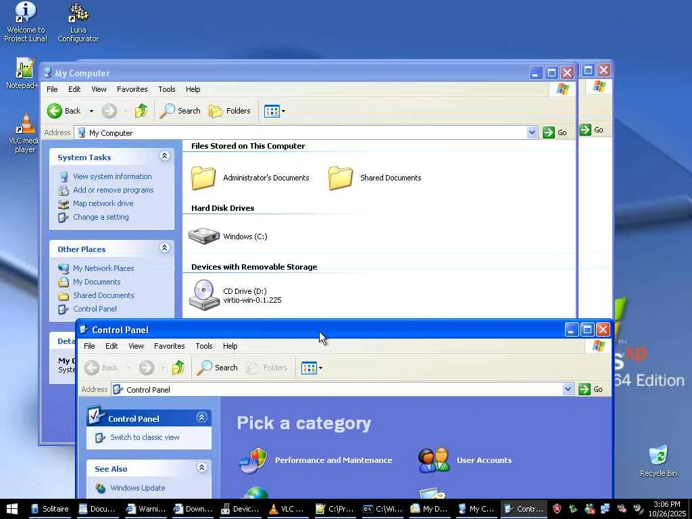Screen dimensions: 692x519
Task: Open the Tools menu in My Computer
Action: 167,89
